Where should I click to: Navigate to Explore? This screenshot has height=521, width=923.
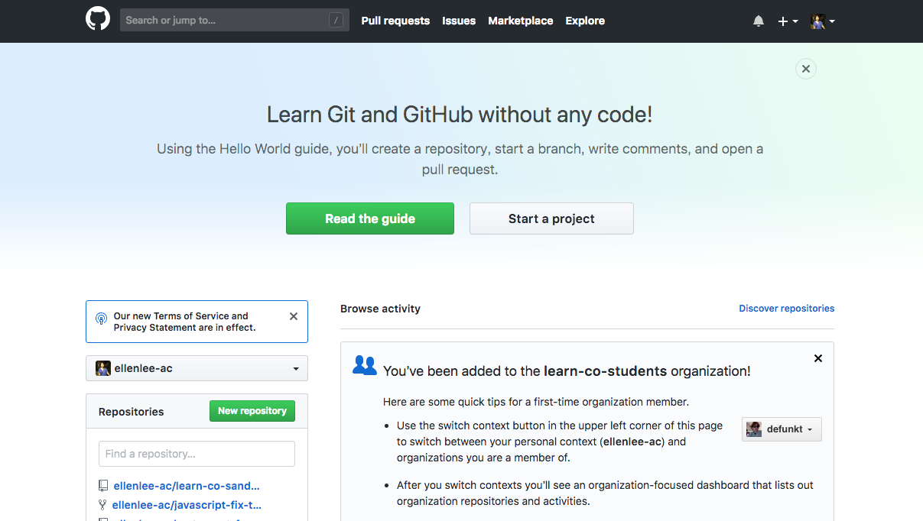point(585,21)
